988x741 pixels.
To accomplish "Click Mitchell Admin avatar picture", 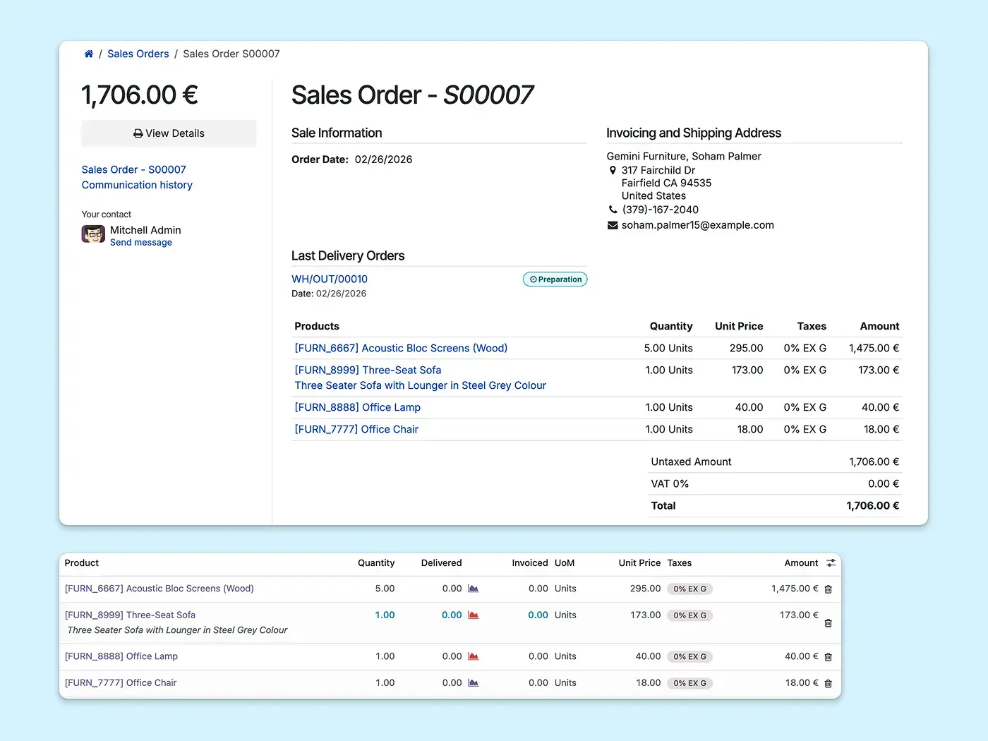I will tap(93, 234).
